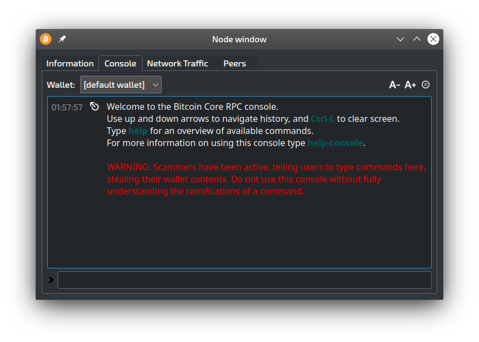This screenshot has height=342, width=479.
Task: Close the Node window
Action: click(433, 39)
